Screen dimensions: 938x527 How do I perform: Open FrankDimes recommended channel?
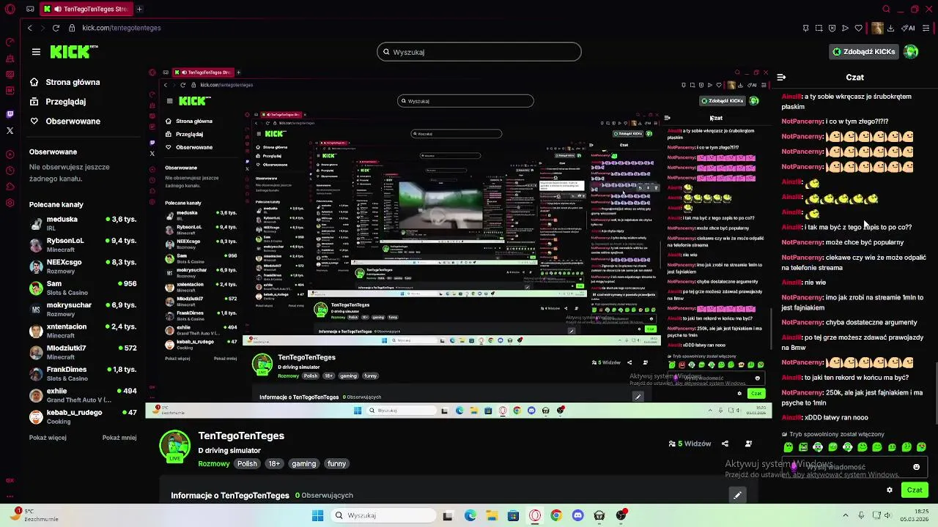pyautogui.click(x=83, y=373)
